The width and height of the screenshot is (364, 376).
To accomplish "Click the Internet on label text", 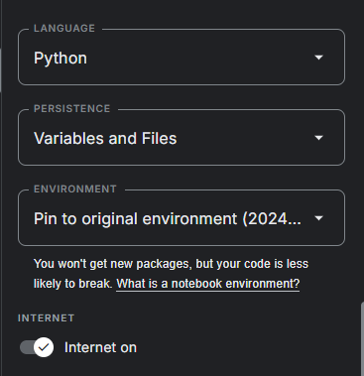I will coord(100,347).
